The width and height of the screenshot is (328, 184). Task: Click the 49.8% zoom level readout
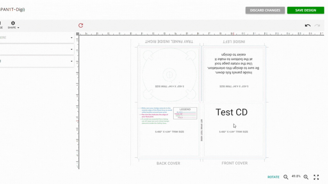tap(296, 176)
